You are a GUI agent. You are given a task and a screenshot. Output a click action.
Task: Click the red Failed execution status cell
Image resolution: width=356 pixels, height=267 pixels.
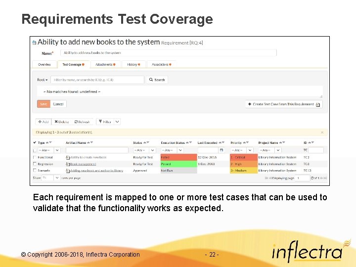point(178,157)
